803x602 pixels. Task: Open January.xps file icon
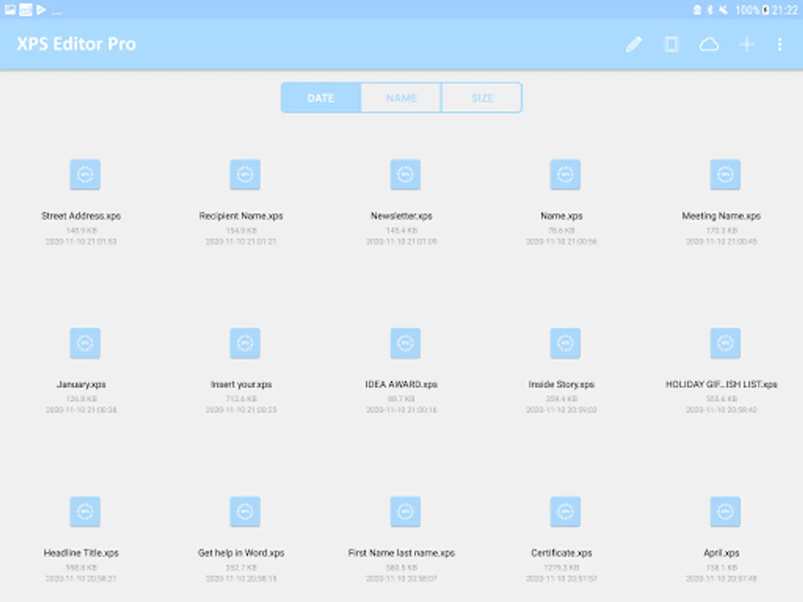pyautogui.click(x=85, y=343)
